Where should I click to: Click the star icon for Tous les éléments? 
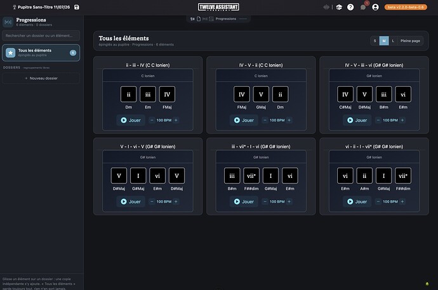(11, 53)
